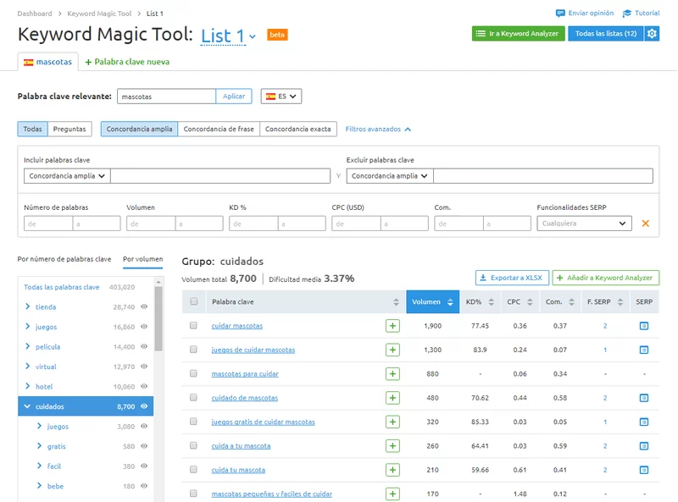Image resolution: width=678 pixels, height=502 pixels.
Task: Sort by Com. column arrows
Action: [571, 302]
